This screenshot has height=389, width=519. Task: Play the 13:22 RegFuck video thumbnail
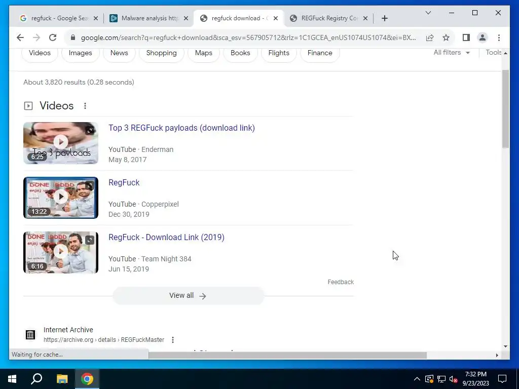coord(61,198)
